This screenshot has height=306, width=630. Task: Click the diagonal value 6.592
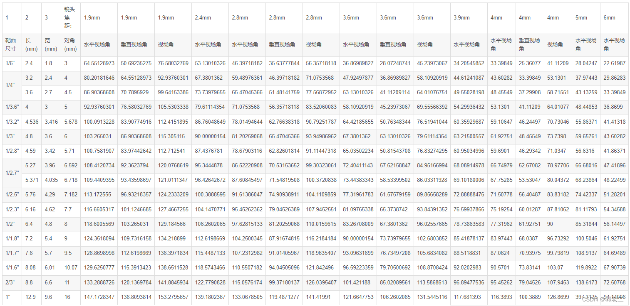tap(71, 165)
